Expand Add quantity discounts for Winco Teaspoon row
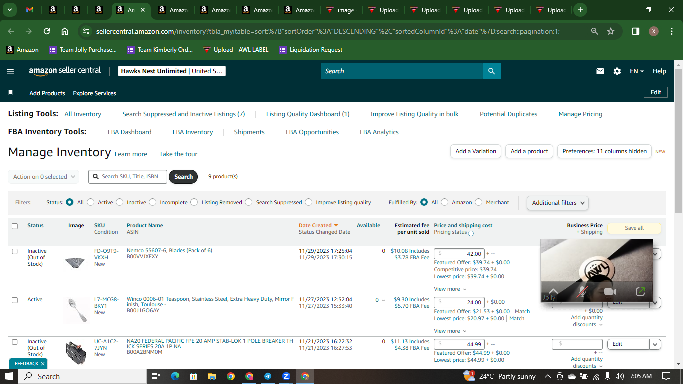 click(x=587, y=321)
